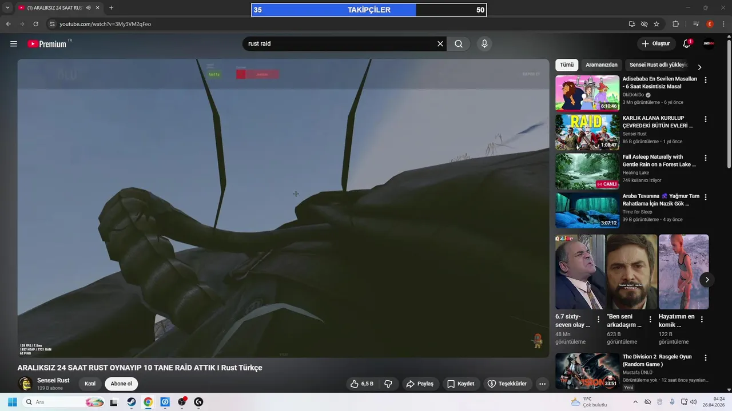This screenshot has width=732, height=411.
Task: View site information in the address bar
Action: (52, 24)
